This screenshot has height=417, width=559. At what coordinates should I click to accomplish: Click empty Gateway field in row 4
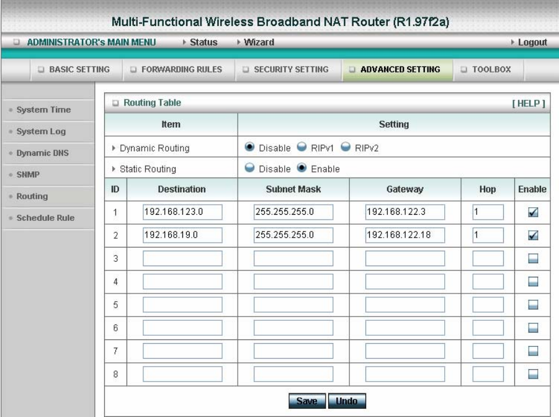tap(405, 282)
